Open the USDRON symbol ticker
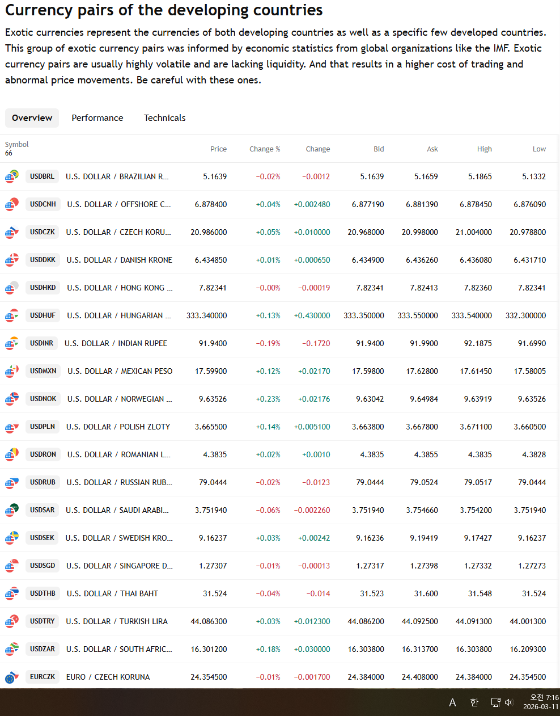Screen dimensions: 560x716 43,454
